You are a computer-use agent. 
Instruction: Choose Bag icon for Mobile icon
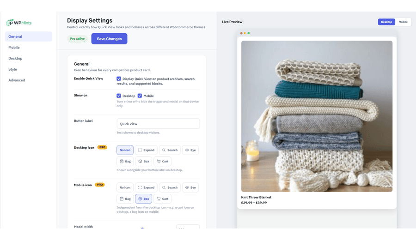click(125, 198)
